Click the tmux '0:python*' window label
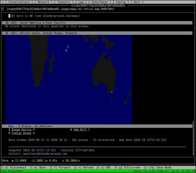Viewport: 196px width, 173px height. tap(16, 171)
